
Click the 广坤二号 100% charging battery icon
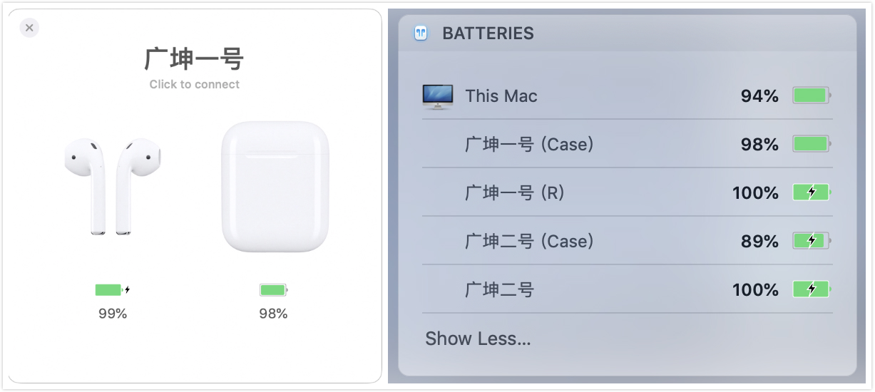coord(812,289)
